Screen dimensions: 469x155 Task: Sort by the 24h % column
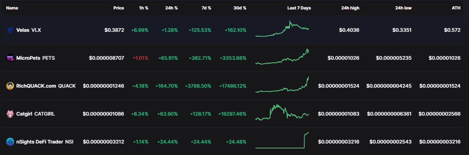pos(171,8)
